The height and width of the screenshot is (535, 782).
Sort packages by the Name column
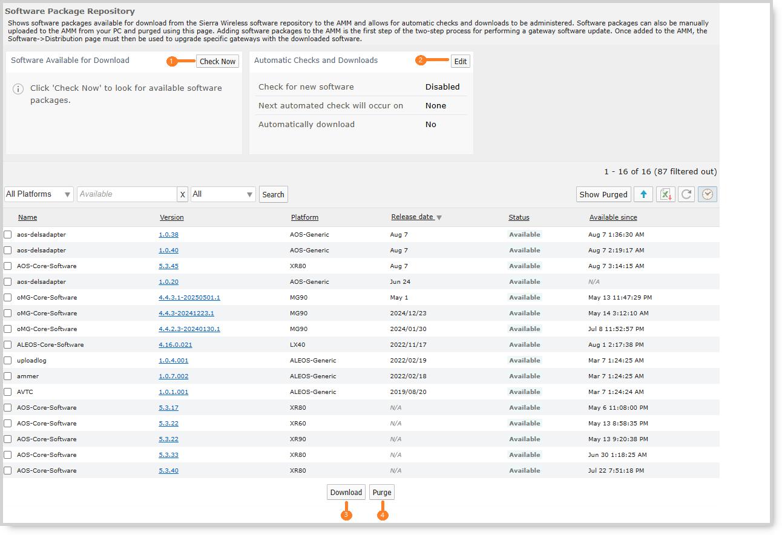coord(27,217)
